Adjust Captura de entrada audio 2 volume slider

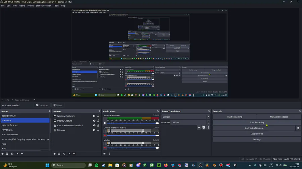[133, 136]
